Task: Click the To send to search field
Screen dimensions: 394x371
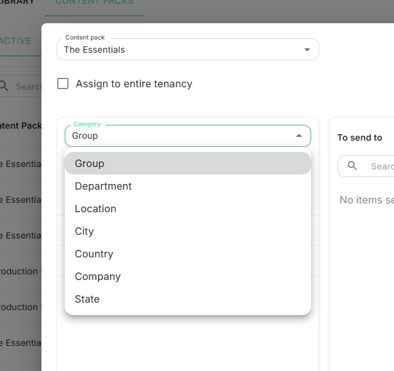Action: click(381, 166)
